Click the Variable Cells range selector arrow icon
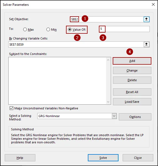158x166 pixels. coord(146,44)
